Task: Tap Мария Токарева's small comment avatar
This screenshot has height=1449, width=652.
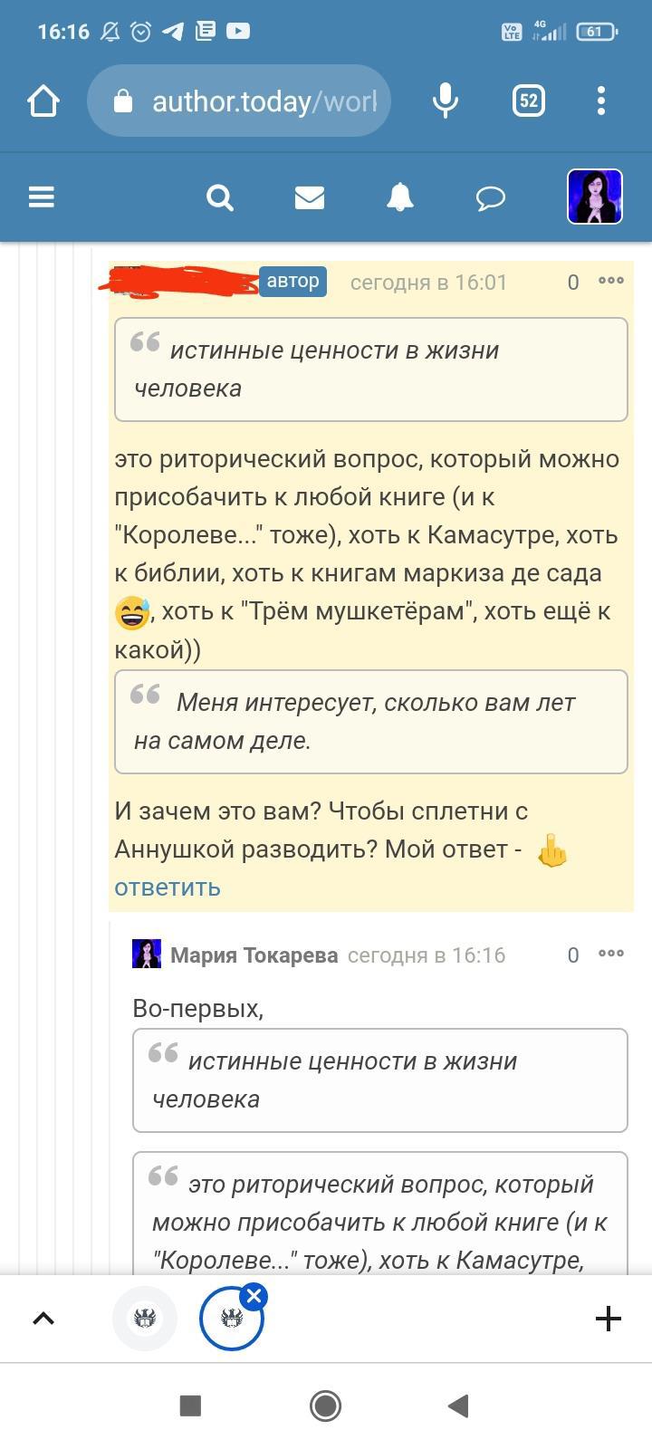Action: coord(147,954)
